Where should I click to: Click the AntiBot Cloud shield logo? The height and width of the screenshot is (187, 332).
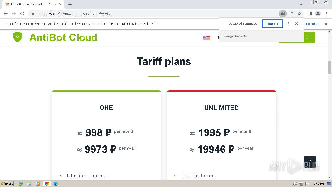tap(18, 37)
